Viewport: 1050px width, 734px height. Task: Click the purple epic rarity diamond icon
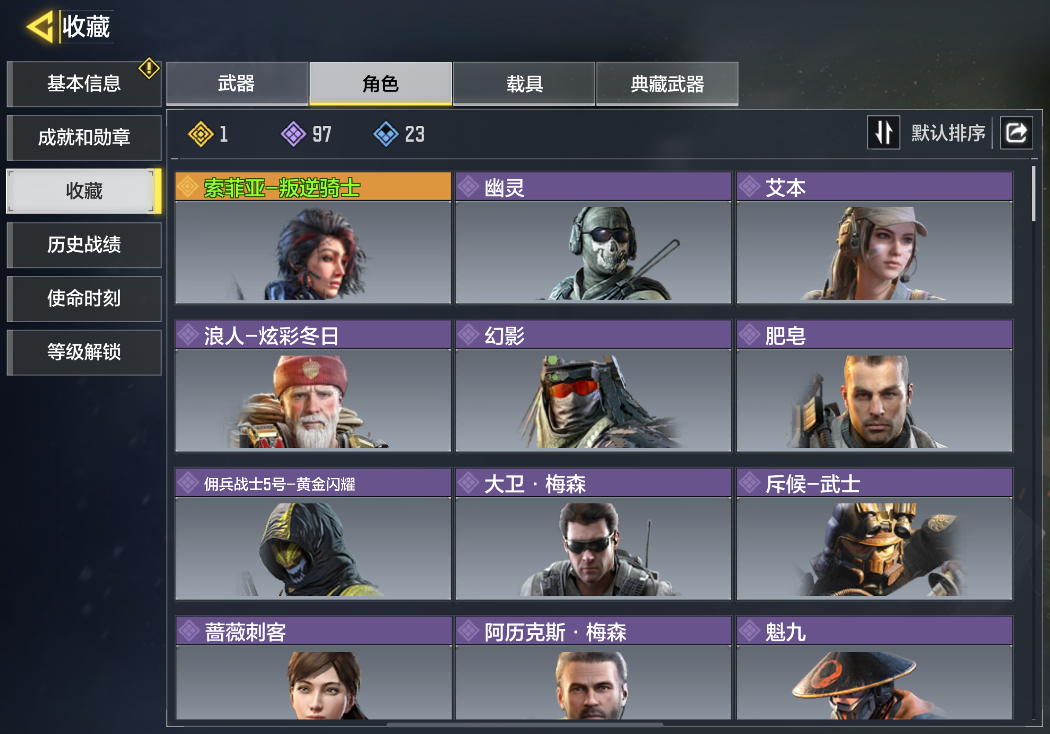(293, 134)
